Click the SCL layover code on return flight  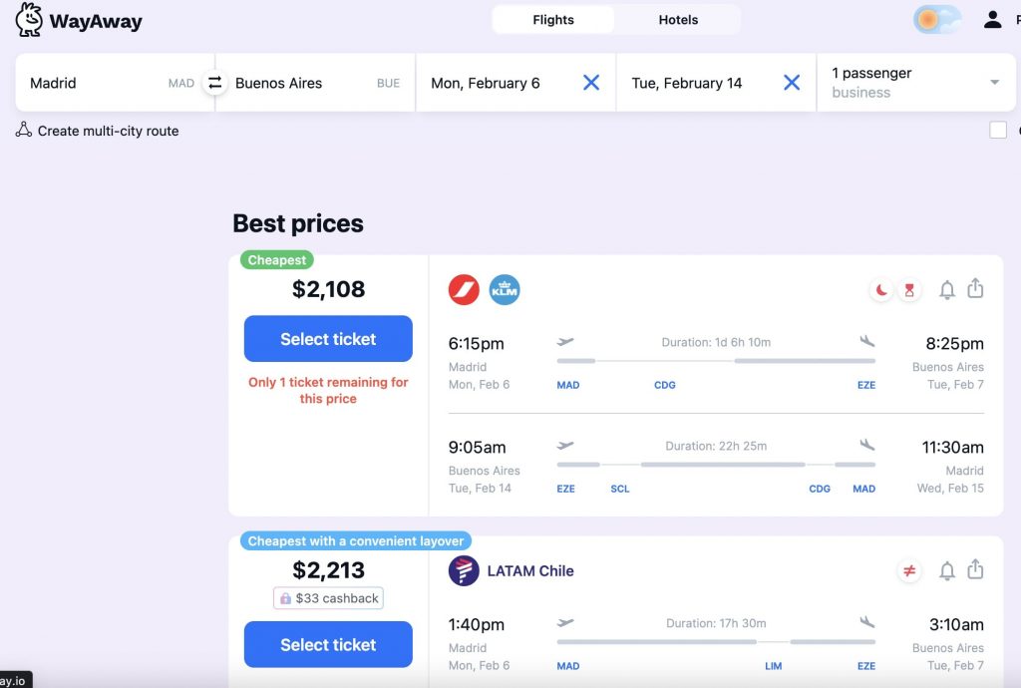tap(620, 489)
